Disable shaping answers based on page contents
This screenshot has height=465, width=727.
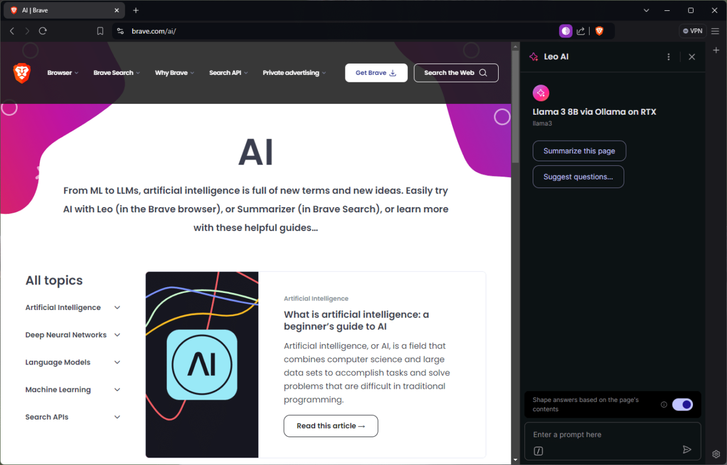[x=683, y=404]
